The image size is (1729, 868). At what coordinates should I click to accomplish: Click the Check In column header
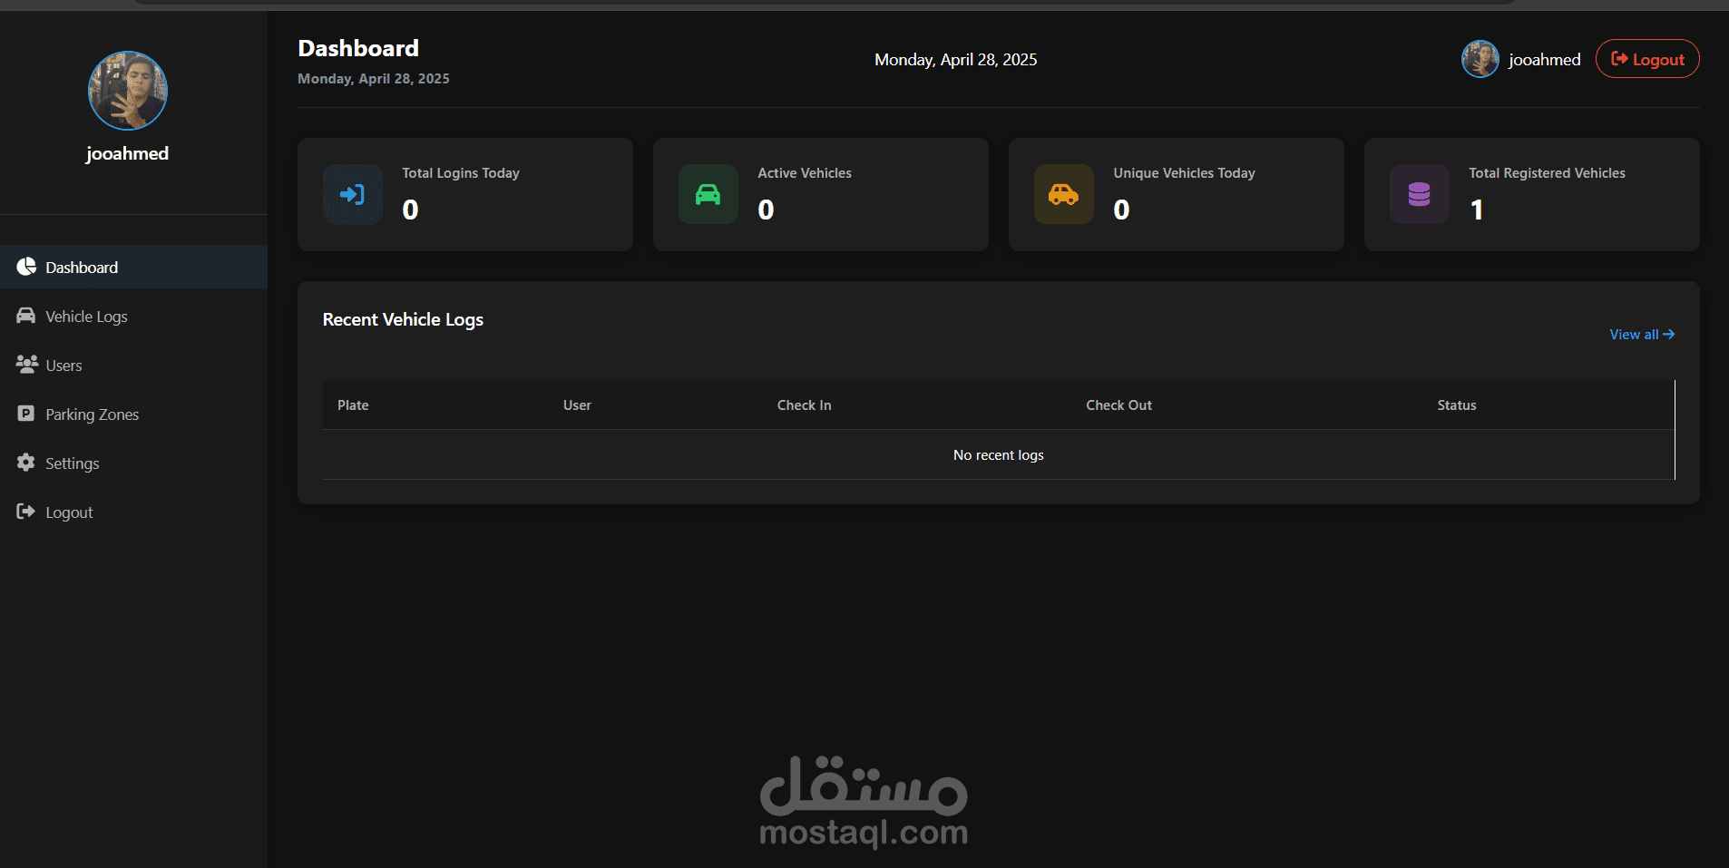(804, 405)
